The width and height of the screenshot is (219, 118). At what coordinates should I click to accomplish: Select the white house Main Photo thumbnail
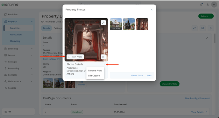point(116,24)
